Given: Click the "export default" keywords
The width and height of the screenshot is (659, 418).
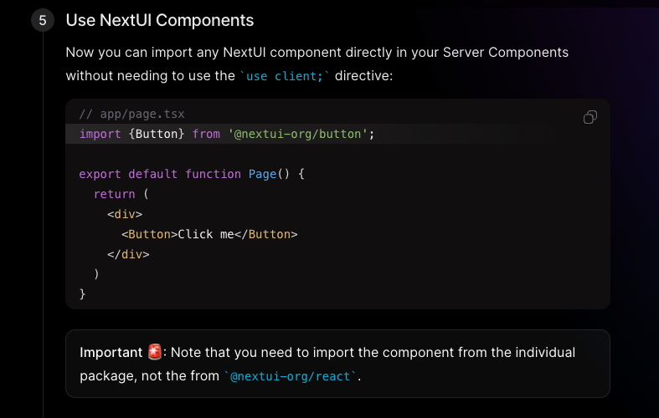Looking at the screenshot, I should 128,174.
